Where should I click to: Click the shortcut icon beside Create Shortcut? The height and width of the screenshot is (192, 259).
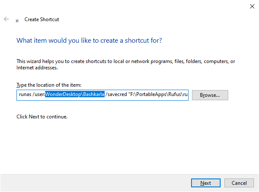[x=17, y=21]
